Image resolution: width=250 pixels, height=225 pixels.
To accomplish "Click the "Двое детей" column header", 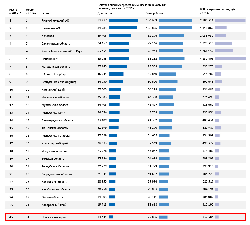I will pyautogui.click(x=103, y=13).
